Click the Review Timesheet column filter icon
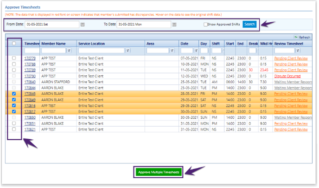This screenshot has height=188, width=319. (298, 51)
